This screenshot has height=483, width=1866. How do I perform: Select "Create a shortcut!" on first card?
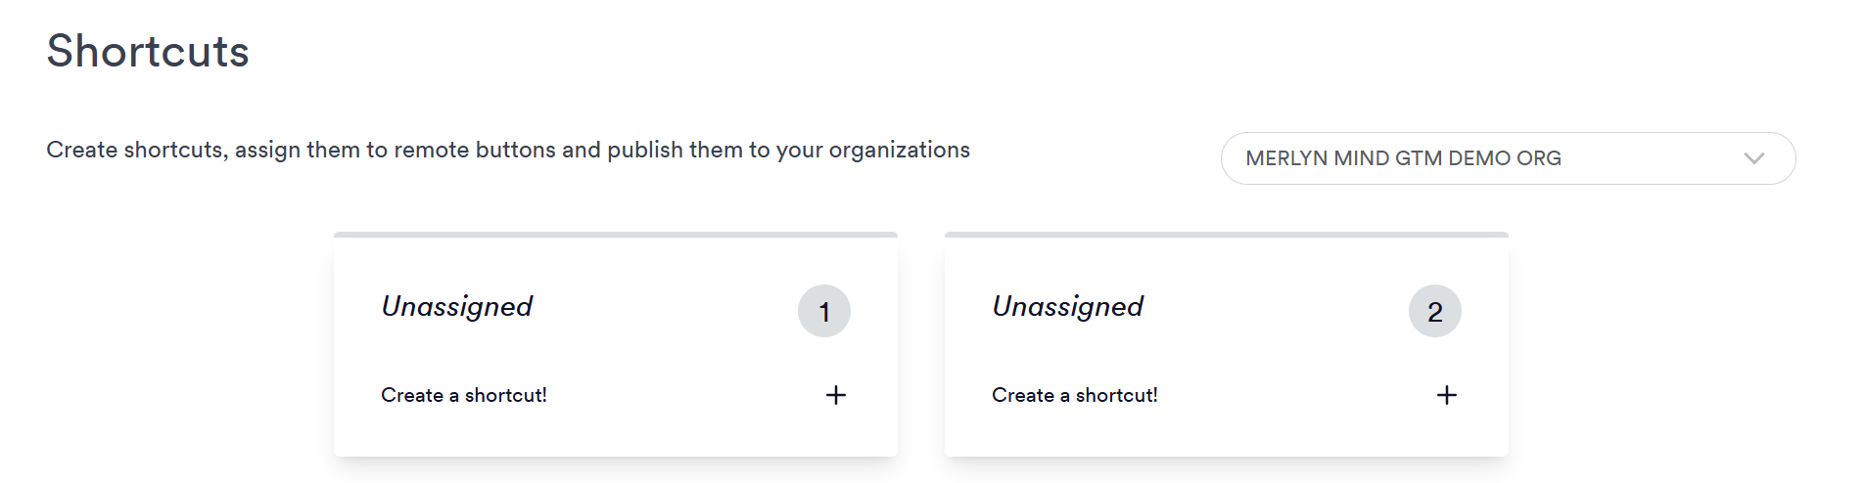coord(463,395)
